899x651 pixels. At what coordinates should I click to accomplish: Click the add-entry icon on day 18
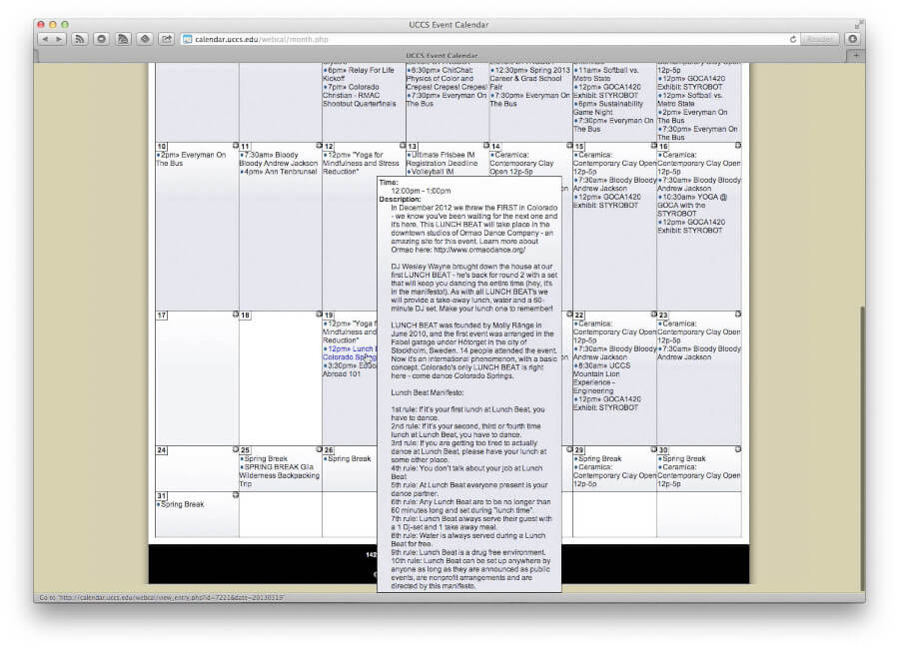point(319,315)
